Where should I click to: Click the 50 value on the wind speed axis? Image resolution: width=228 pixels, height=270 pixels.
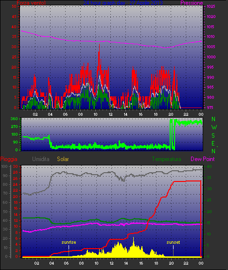tap(14, 6)
